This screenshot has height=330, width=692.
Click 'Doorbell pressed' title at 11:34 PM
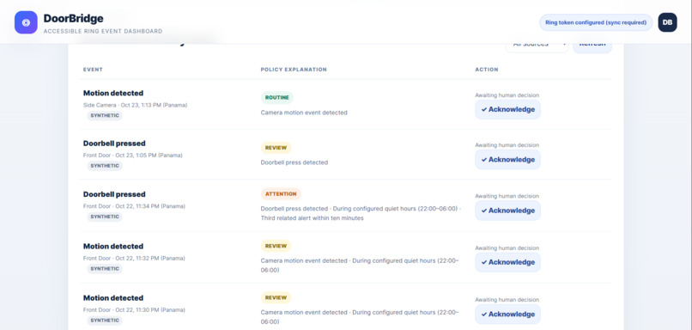tap(114, 194)
